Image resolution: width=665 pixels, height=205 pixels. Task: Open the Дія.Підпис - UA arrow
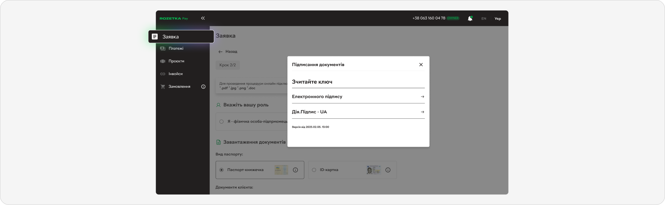point(422,112)
